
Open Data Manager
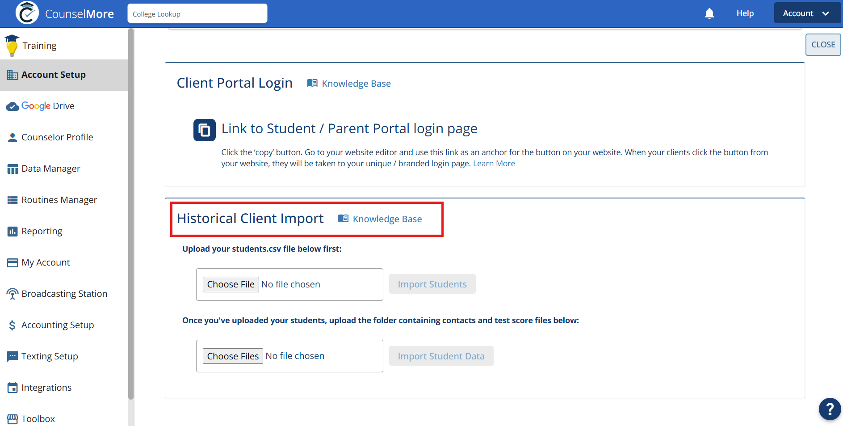64,169
